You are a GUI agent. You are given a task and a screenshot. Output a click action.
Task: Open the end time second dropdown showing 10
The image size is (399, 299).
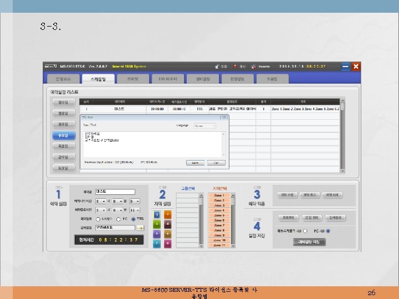coord(135,210)
